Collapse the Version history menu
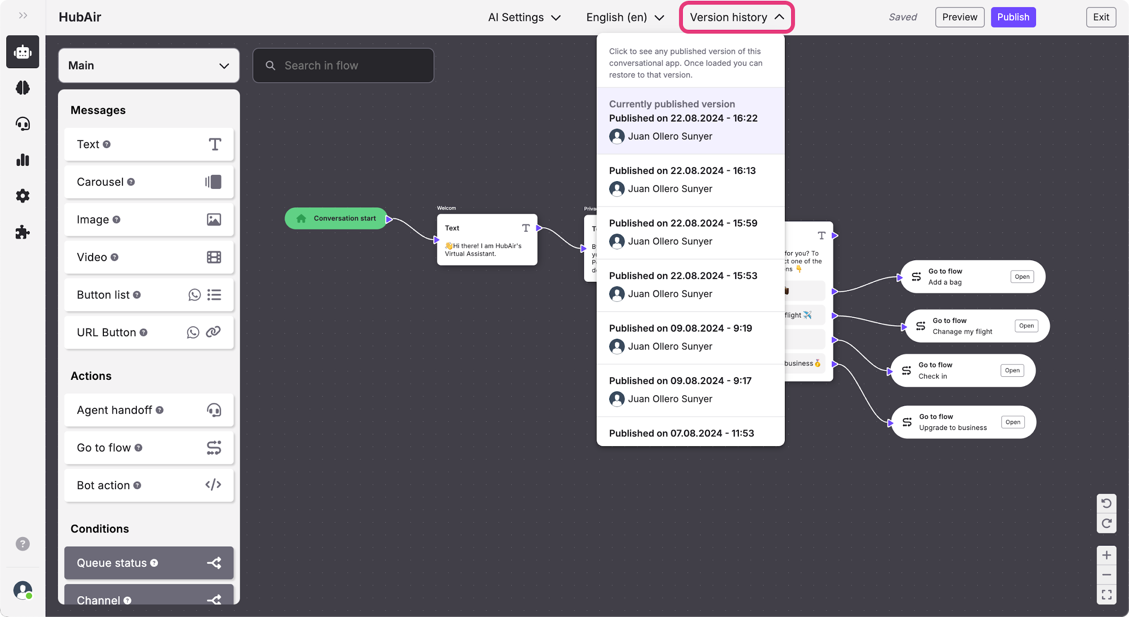This screenshot has width=1129, height=617. coord(737,18)
